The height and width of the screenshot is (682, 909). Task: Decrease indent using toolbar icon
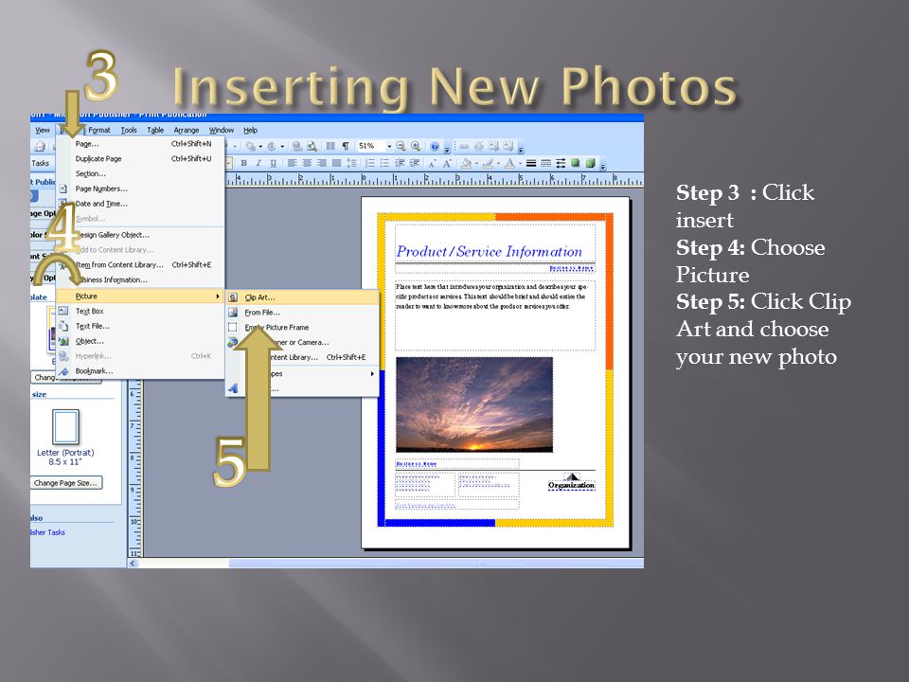click(x=400, y=163)
